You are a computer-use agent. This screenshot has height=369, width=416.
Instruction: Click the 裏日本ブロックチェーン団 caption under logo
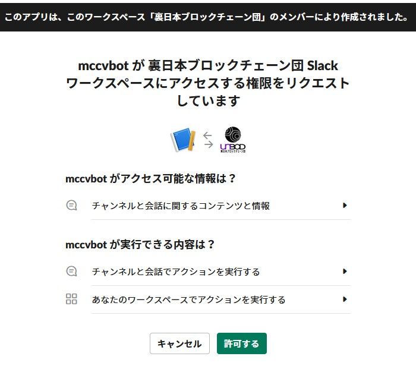point(233,152)
